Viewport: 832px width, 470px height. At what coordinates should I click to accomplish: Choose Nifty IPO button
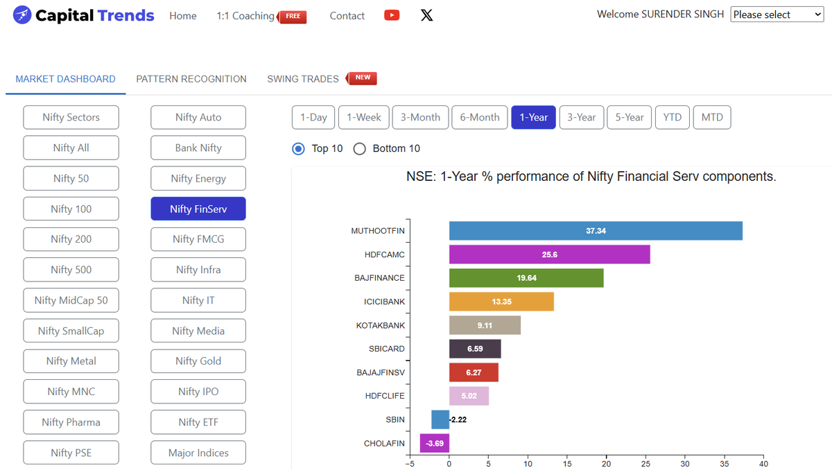(198, 392)
